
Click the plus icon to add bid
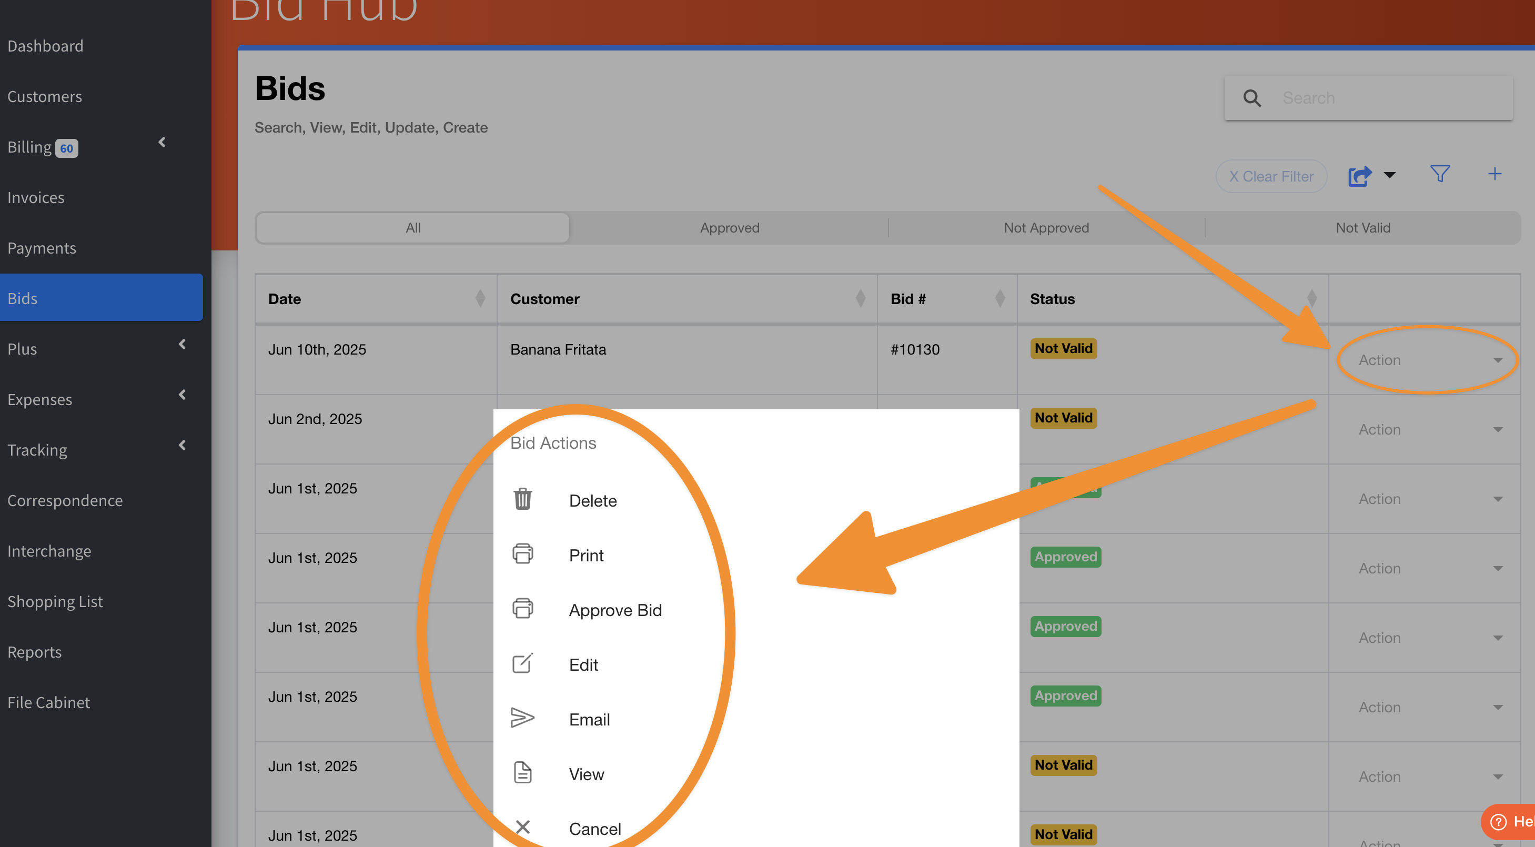(1494, 174)
